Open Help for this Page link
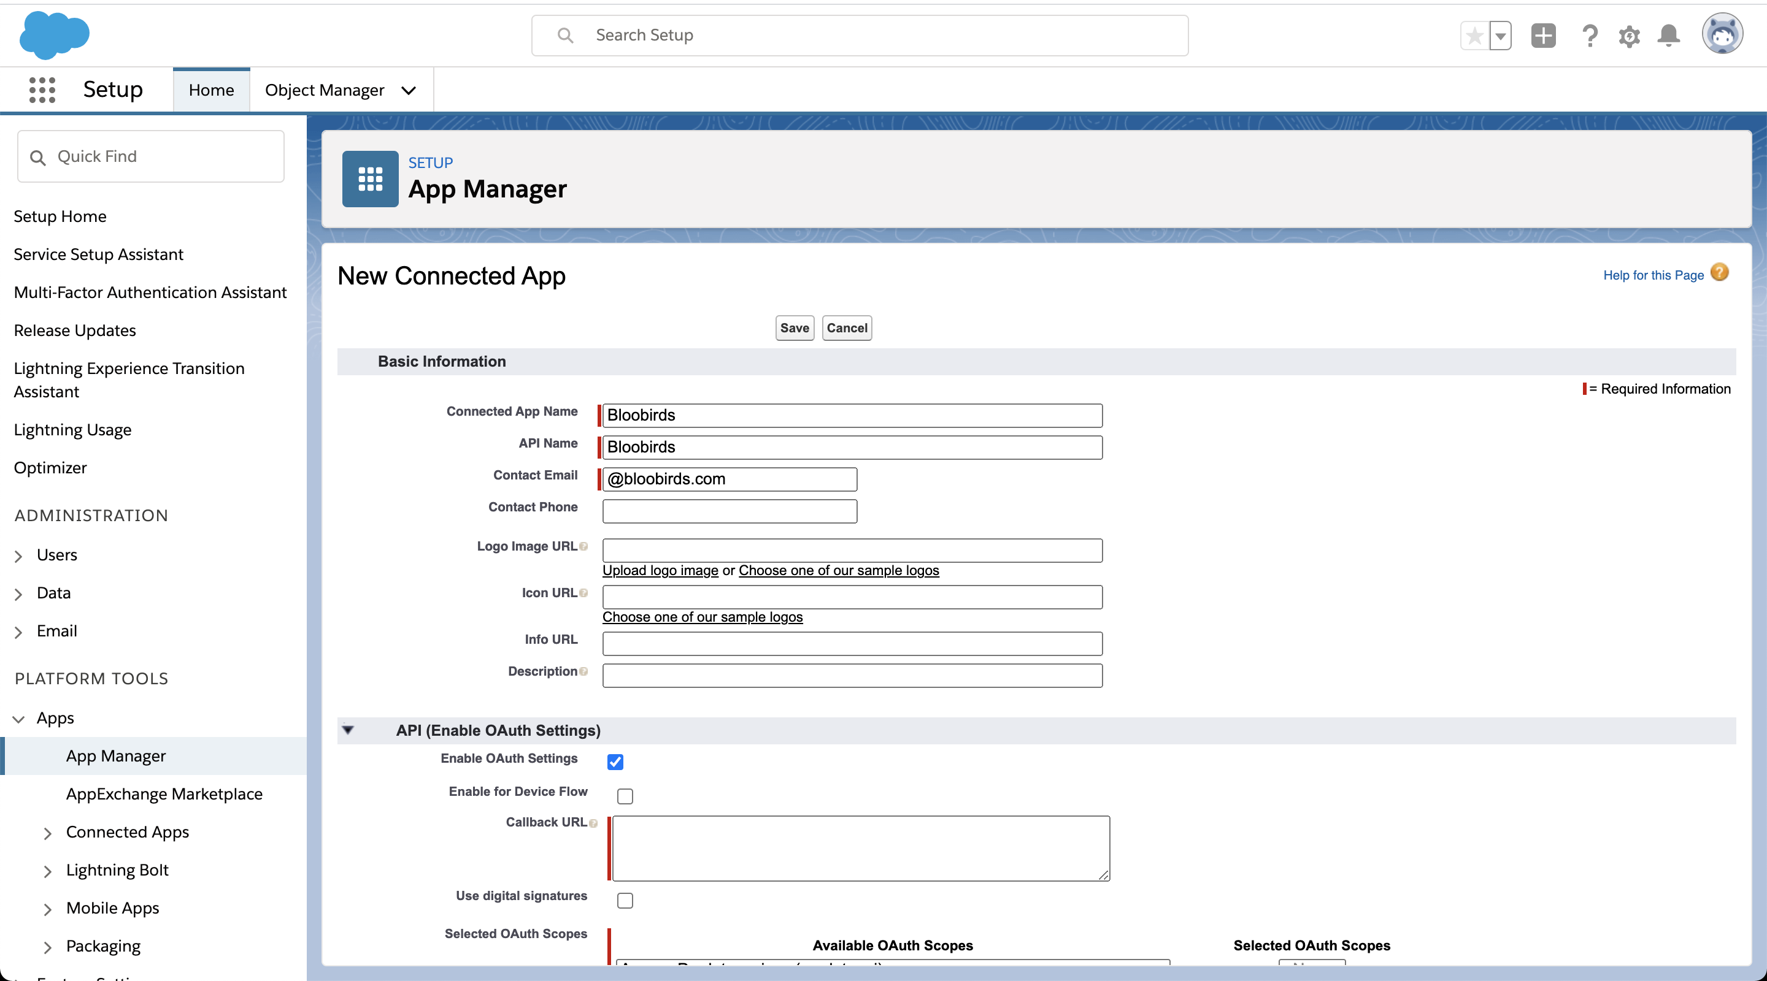This screenshot has height=981, width=1767. (1653, 275)
